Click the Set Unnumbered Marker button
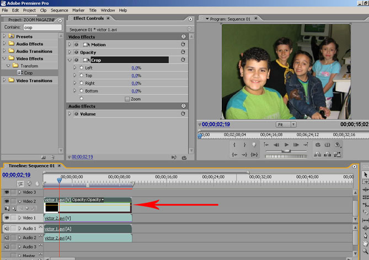The height and width of the screenshot is (260, 369). tap(254, 145)
